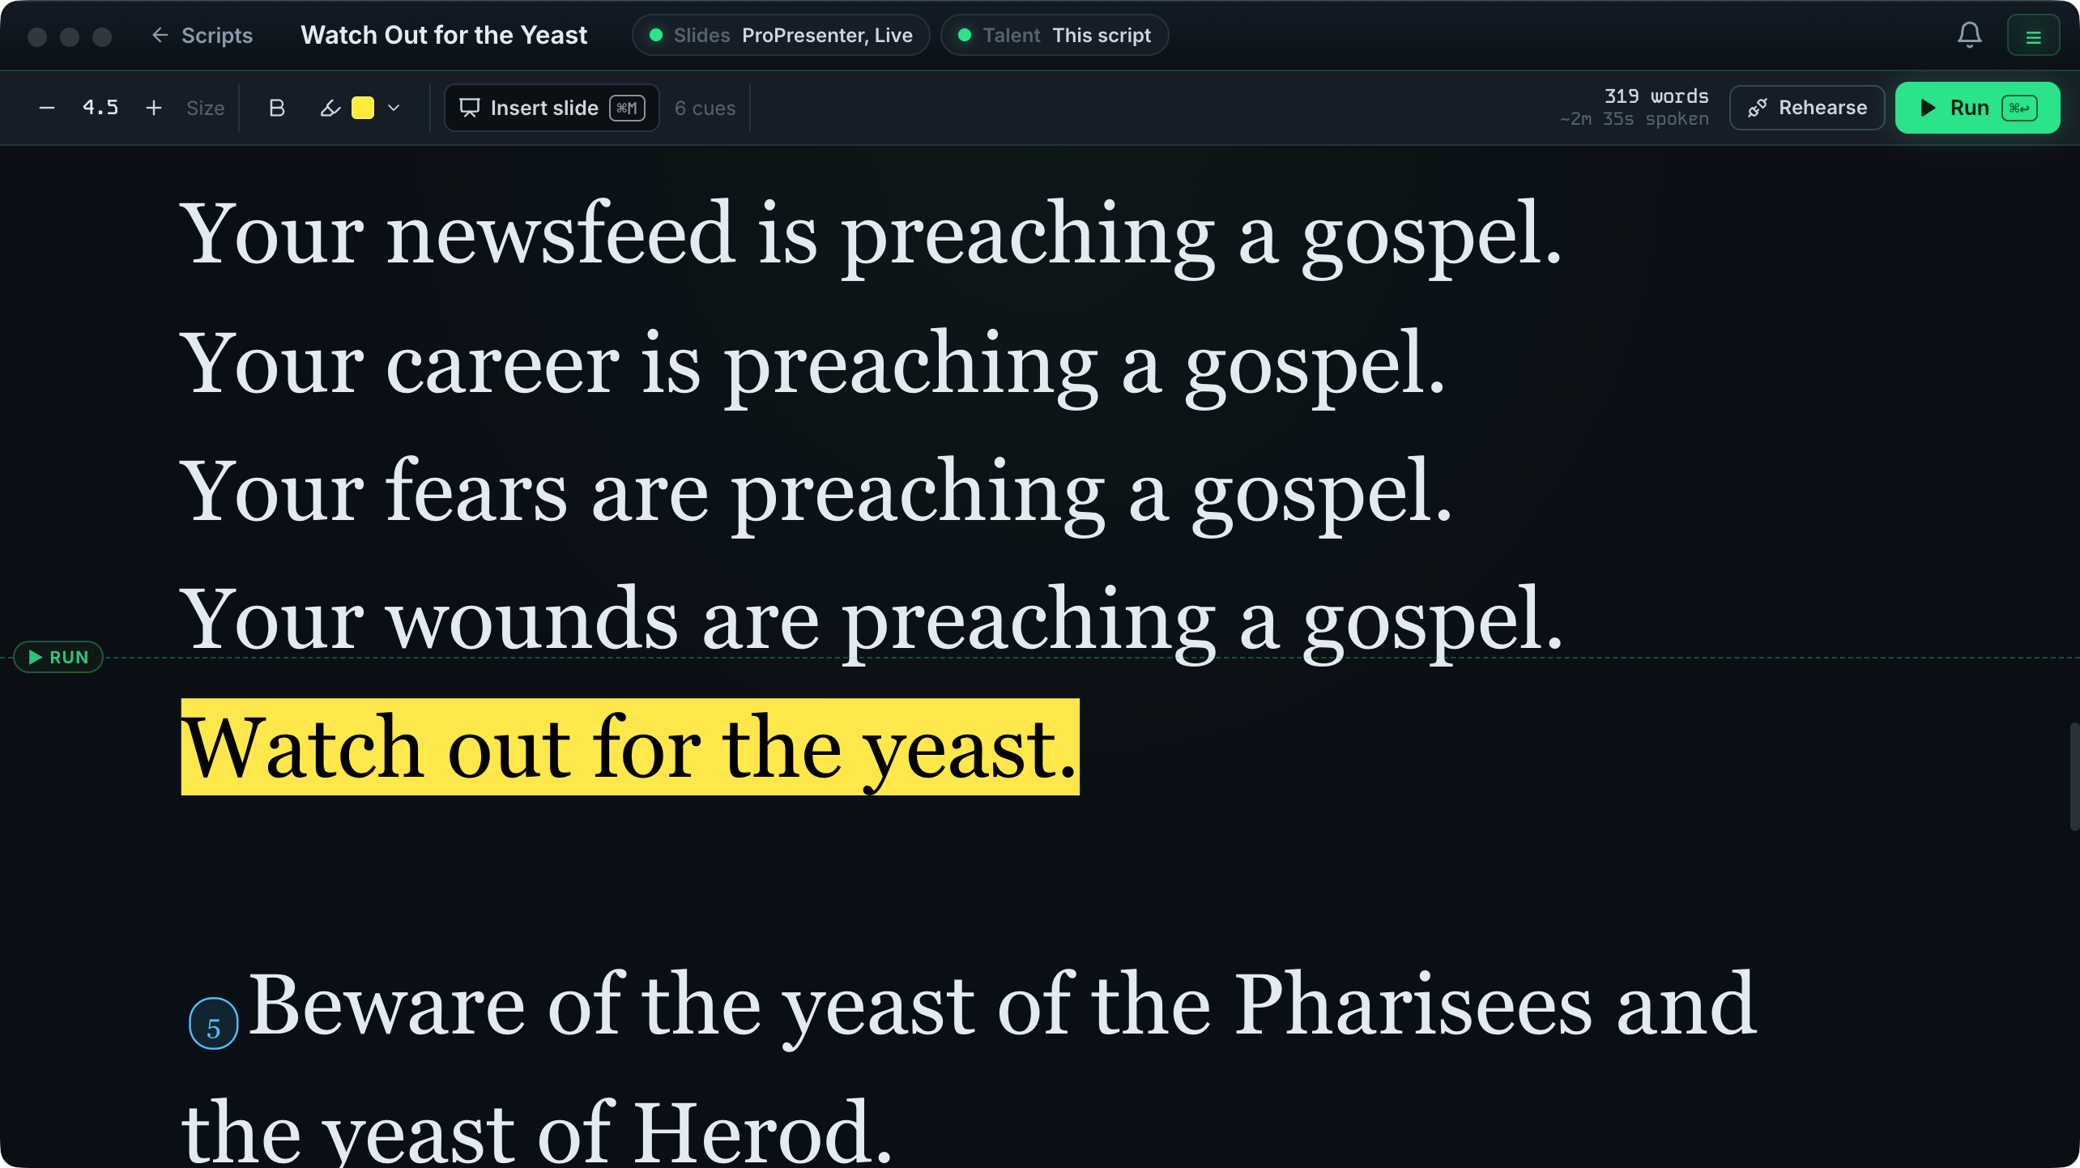Click the Insert slide button
The height and width of the screenshot is (1168, 2080).
pyautogui.click(x=552, y=108)
